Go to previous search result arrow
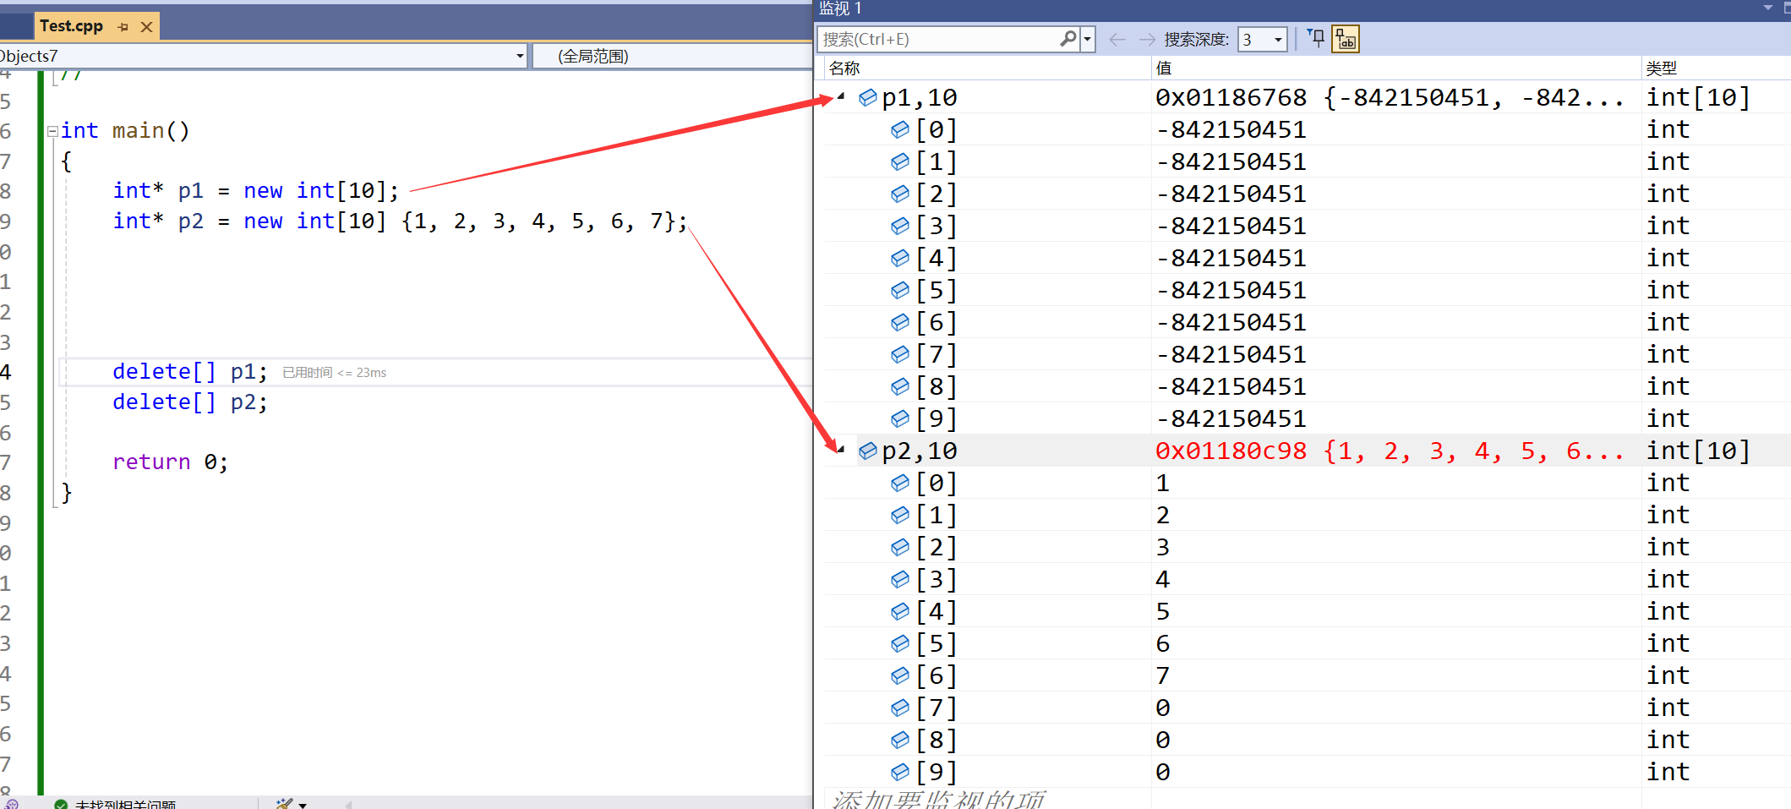 (1117, 39)
